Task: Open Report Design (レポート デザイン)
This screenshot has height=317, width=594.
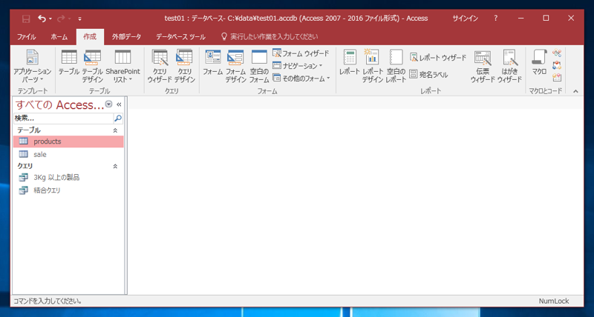Action: tap(373, 66)
